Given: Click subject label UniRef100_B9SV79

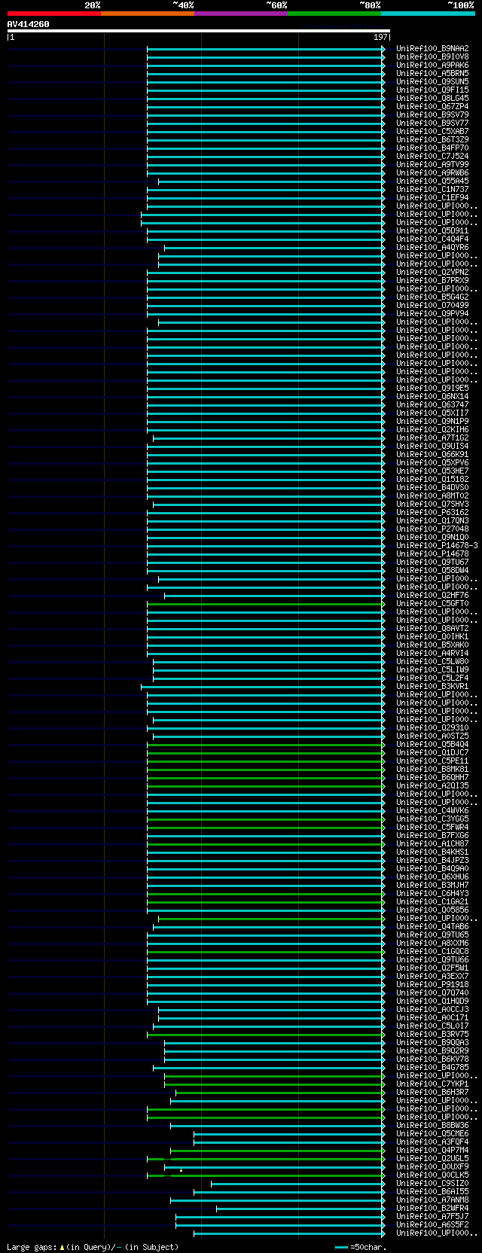Looking at the screenshot, I should 432,114.
